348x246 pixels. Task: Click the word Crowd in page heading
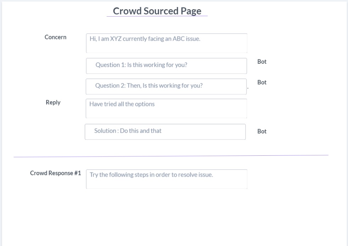point(127,11)
